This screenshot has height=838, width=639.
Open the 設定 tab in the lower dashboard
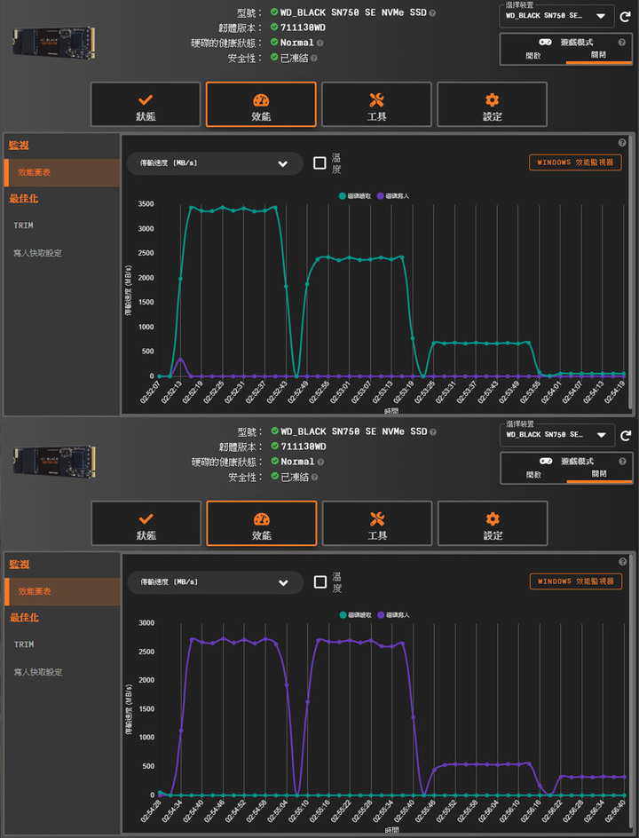pos(493,523)
